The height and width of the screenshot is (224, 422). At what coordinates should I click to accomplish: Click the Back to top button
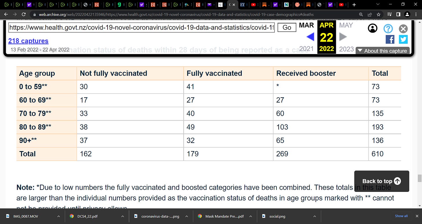coord(382,181)
